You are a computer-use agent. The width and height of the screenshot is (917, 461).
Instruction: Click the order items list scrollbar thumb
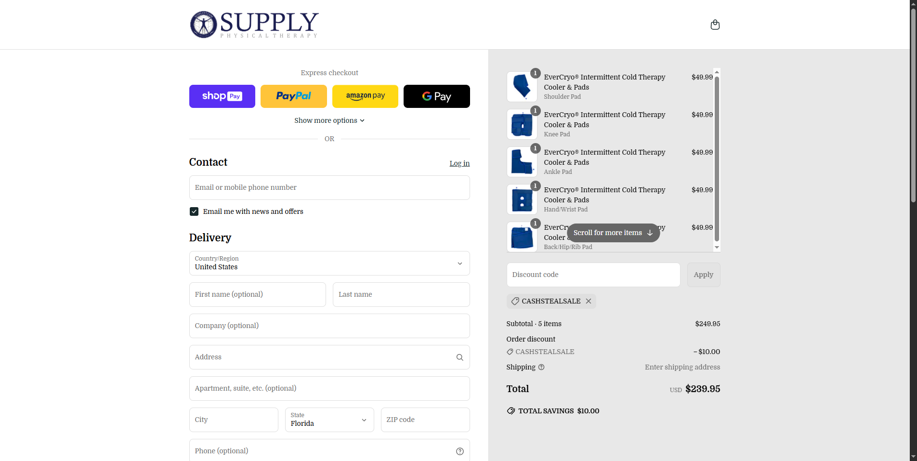coord(717,158)
